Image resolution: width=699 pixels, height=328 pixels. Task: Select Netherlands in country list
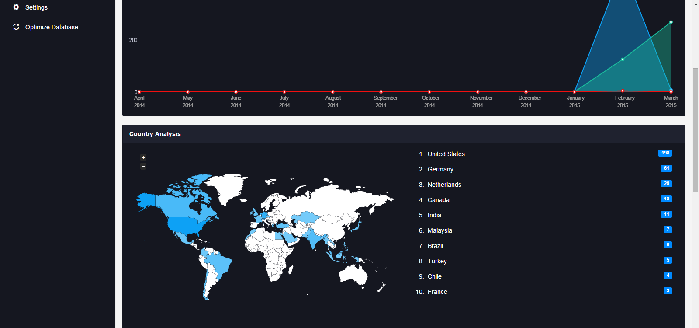(x=444, y=185)
